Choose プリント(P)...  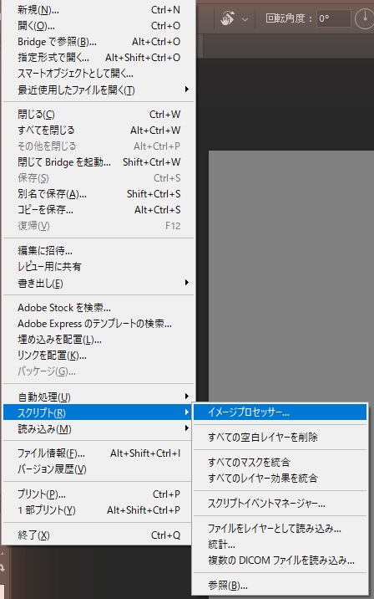(99, 494)
